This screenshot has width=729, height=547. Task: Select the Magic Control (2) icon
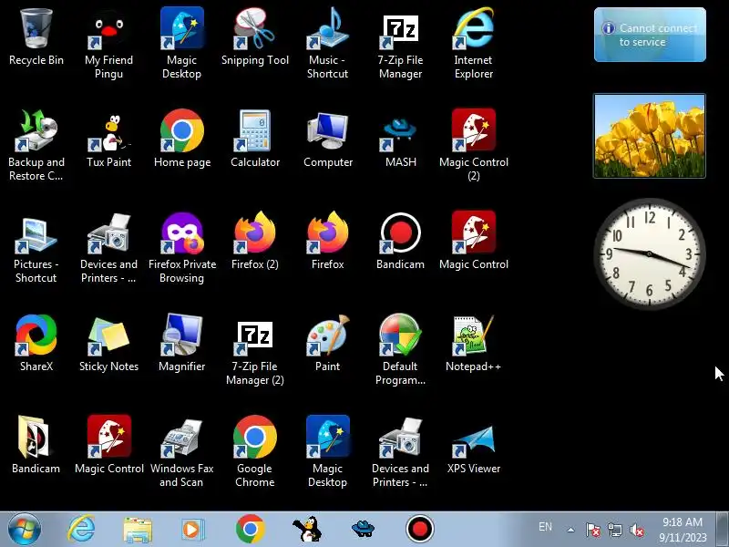(473, 145)
